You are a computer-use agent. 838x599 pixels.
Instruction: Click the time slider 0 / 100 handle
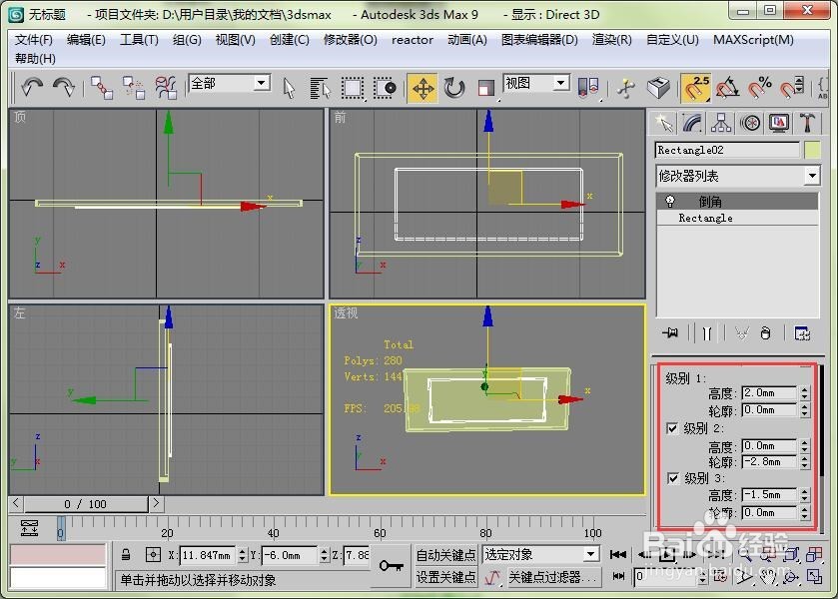click(86, 504)
